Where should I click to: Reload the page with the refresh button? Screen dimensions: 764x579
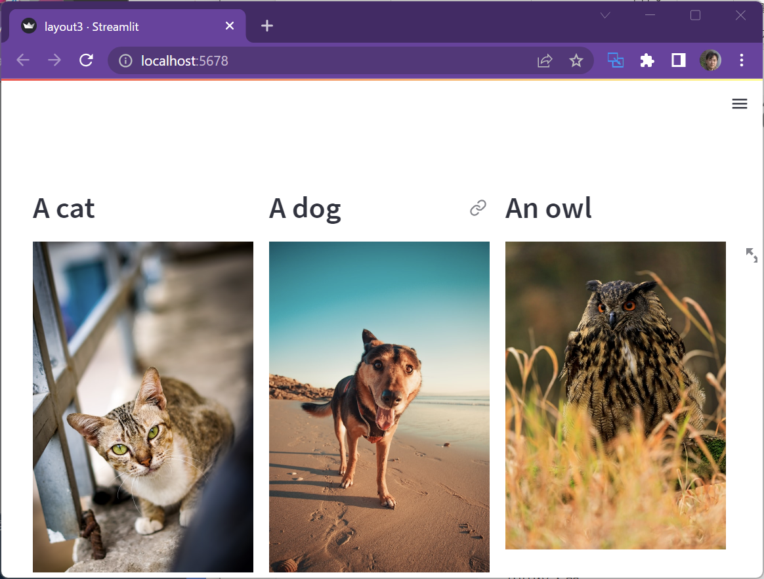pyautogui.click(x=86, y=61)
